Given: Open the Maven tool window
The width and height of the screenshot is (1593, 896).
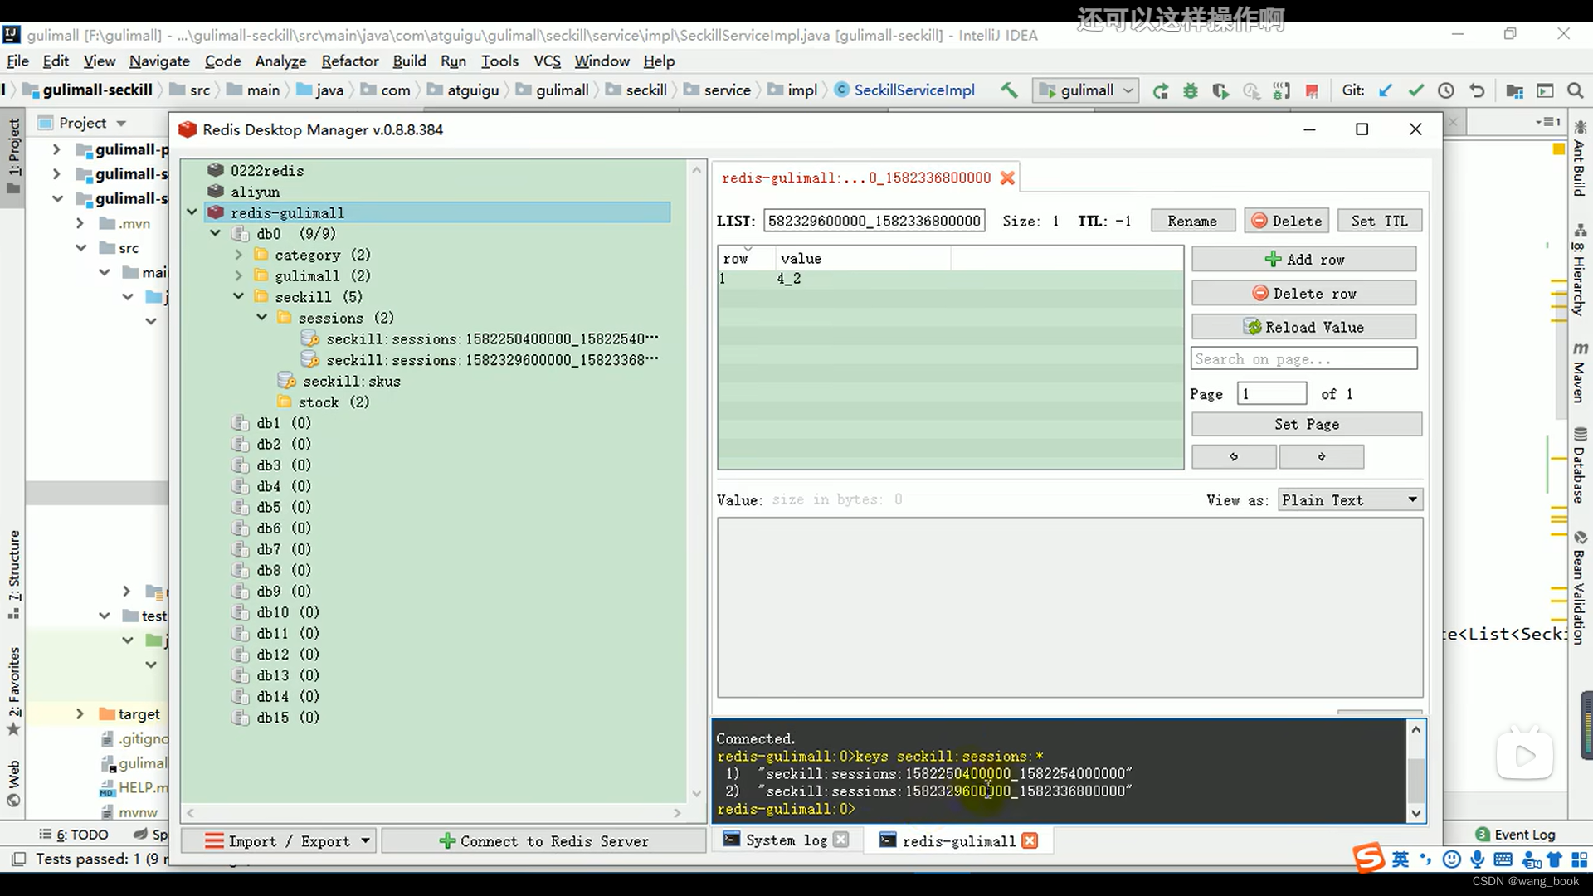Looking at the screenshot, I should [x=1580, y=373].
